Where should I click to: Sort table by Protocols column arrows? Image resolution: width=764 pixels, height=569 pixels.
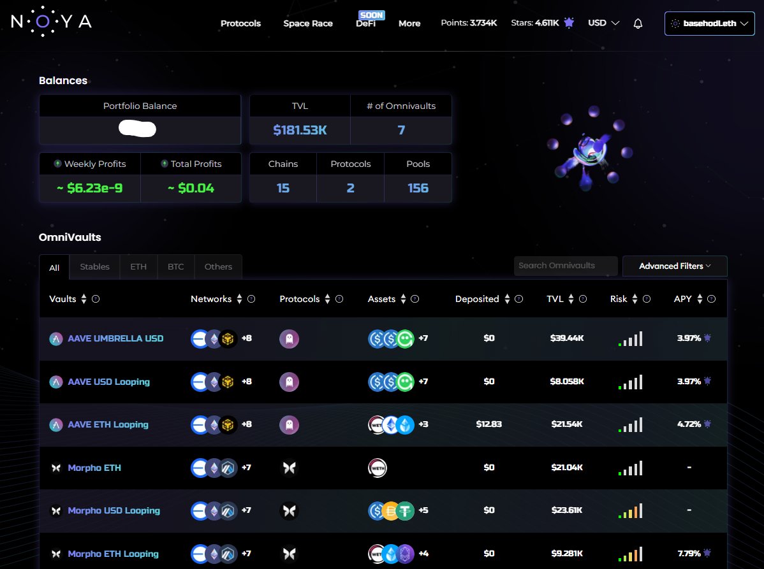pos(327,299)
